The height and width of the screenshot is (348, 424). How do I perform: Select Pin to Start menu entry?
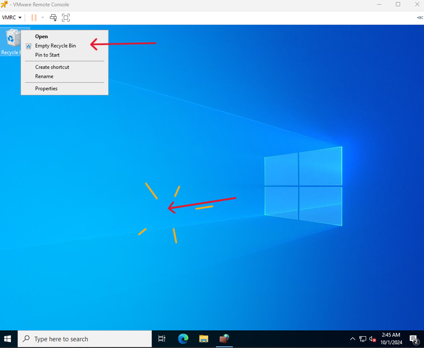pos(47,55)
